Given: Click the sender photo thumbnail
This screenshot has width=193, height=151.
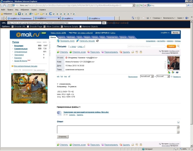Looking at the screenshot, I should click(173, 63).
